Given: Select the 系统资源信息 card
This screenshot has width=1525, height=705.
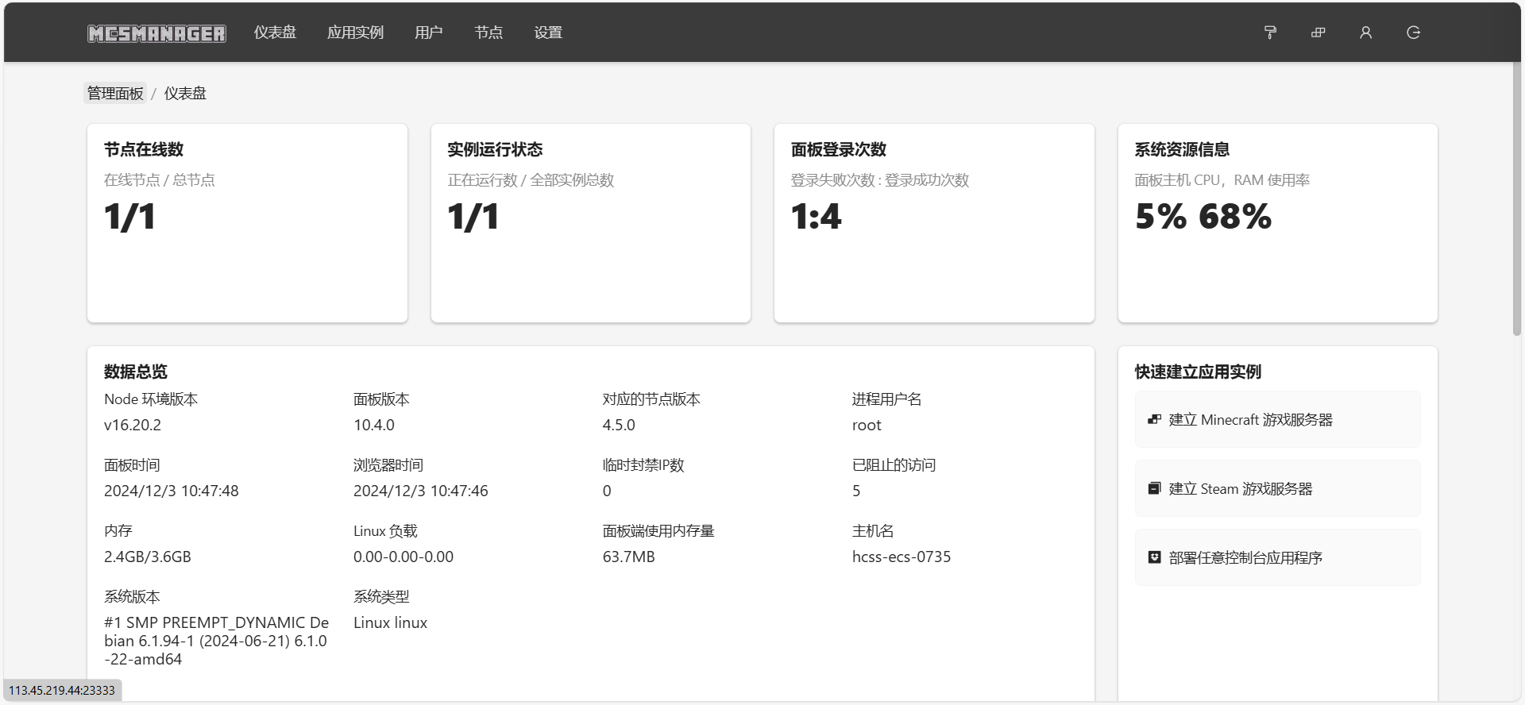Looking at the screenshot, I should click(1277, 223).
